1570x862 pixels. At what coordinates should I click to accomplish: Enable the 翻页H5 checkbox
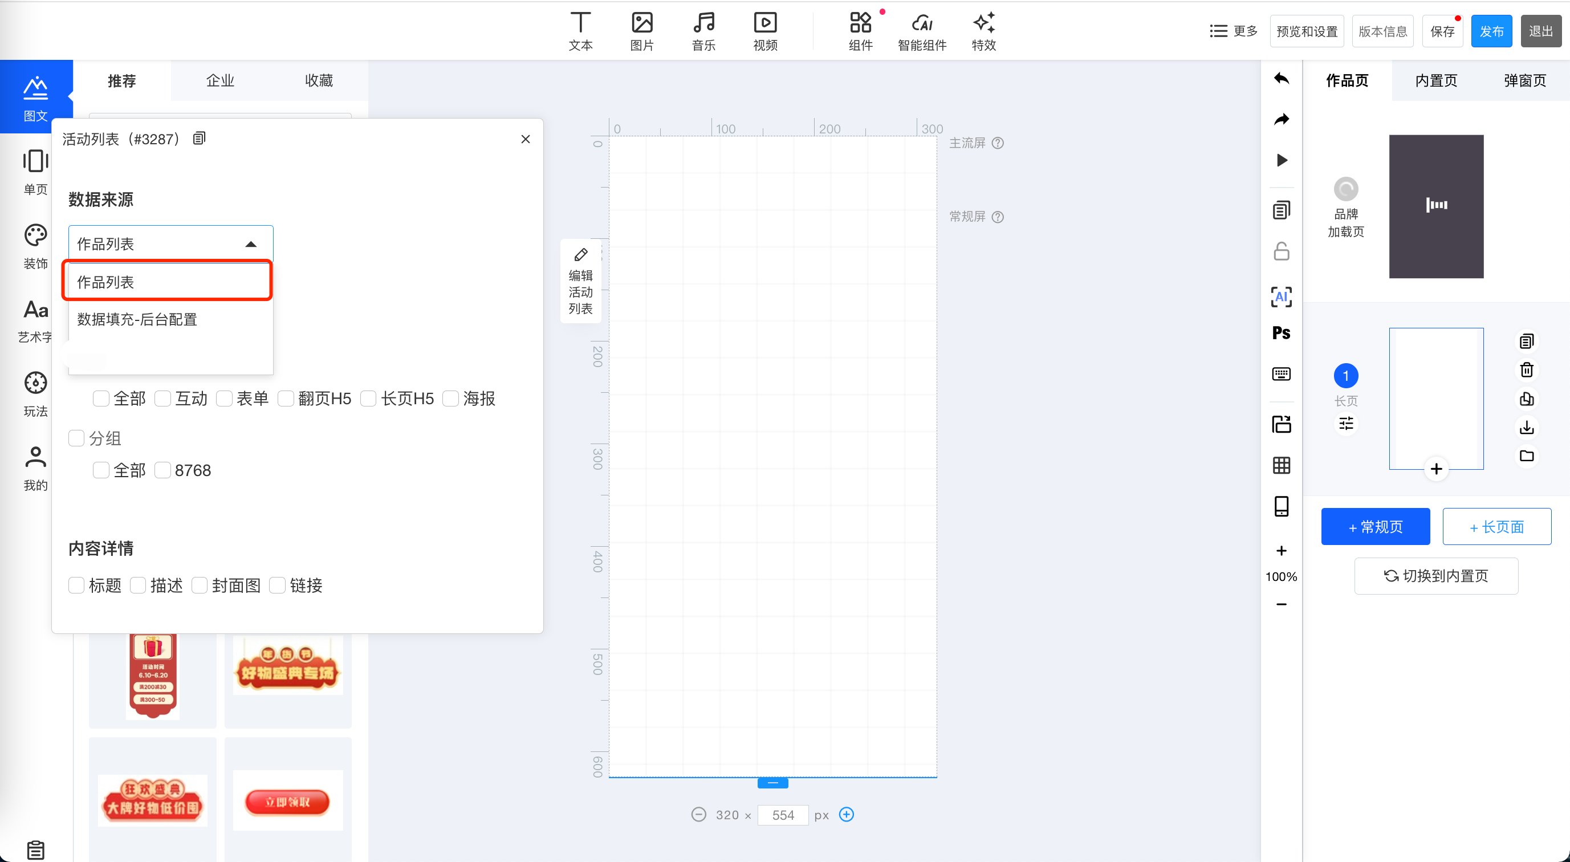click(x=286, y=399)
